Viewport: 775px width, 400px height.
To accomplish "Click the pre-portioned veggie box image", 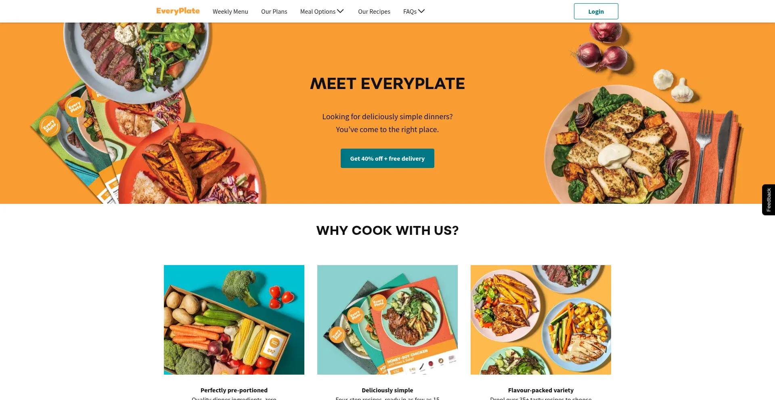I will pos(234,320).
